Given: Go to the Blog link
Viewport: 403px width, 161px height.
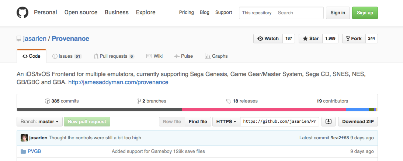Looking at the screenshot, I should pyautogui.click(x=205, y=12).
